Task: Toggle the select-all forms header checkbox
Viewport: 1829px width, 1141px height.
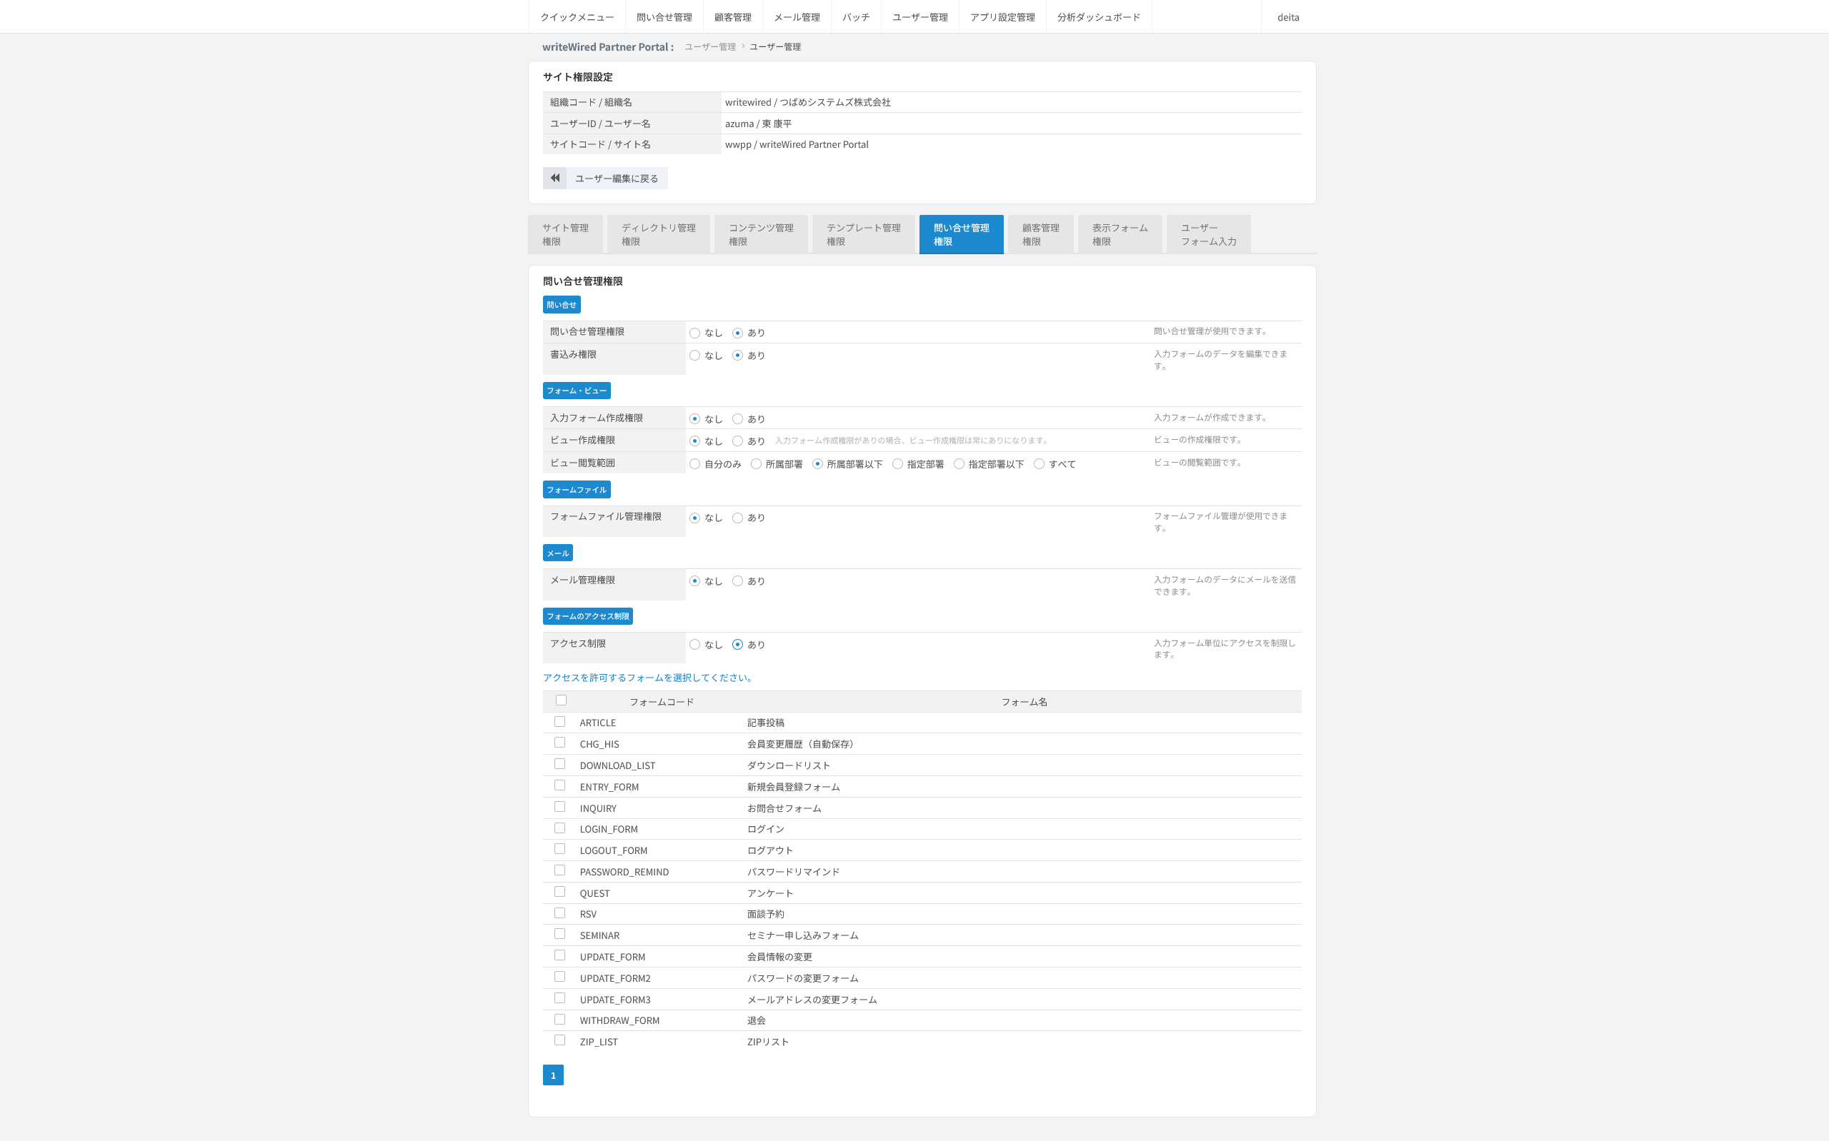Action: tap(561, 700)
